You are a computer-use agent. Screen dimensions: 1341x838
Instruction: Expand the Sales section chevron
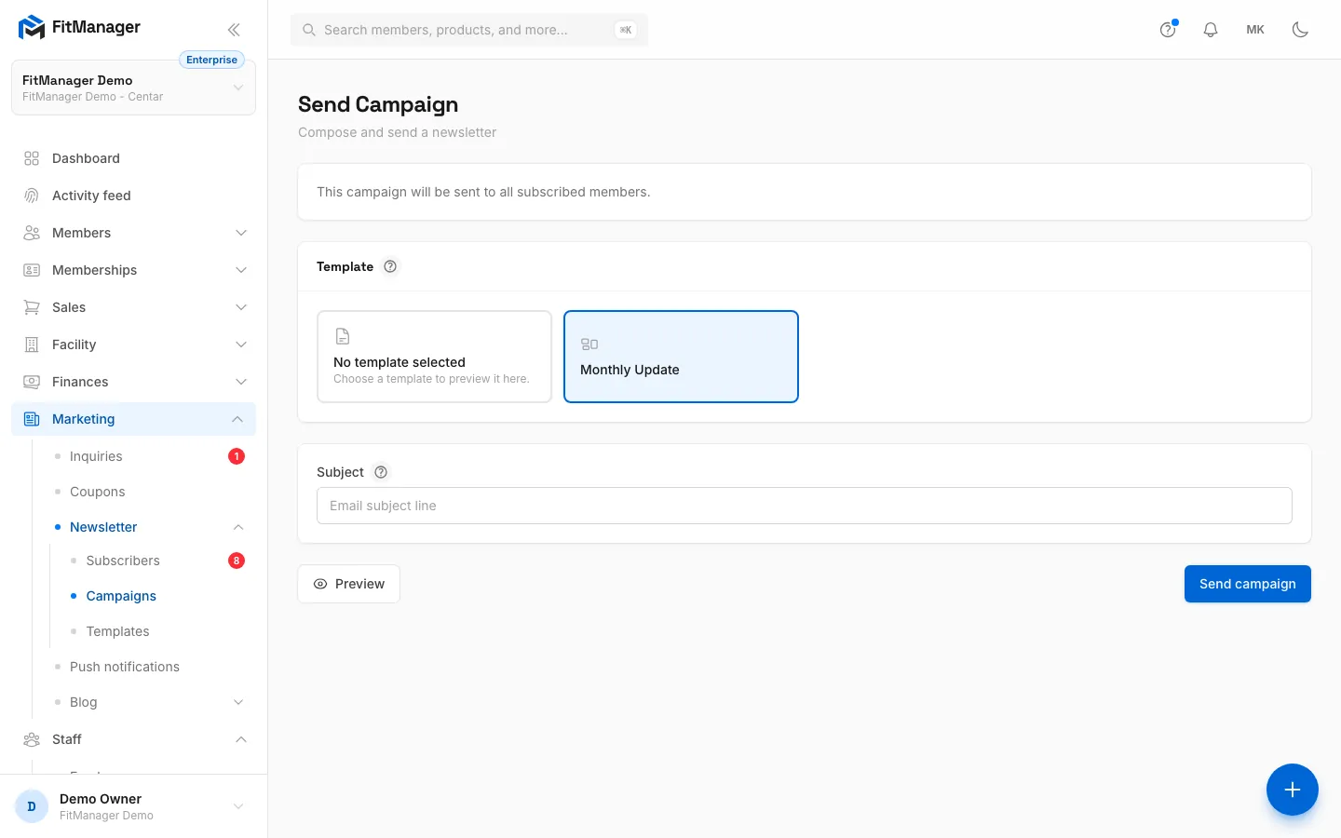pyautogui.click(x=241, y=307)
